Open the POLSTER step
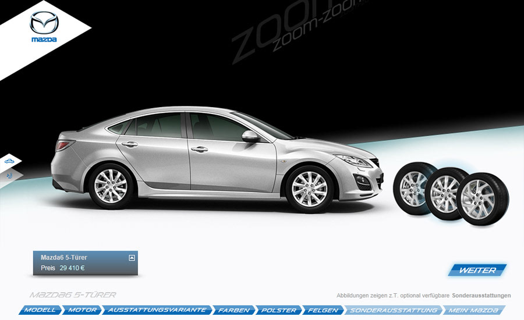The width and height of the screenshot is (524, 320). 279,310
